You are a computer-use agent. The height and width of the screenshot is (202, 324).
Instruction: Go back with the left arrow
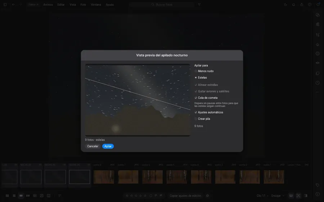point(13,5)
